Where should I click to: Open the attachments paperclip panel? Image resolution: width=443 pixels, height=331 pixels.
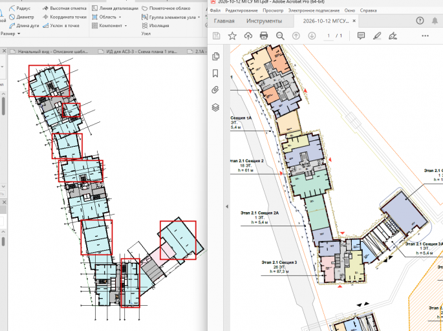pos(215,90)
